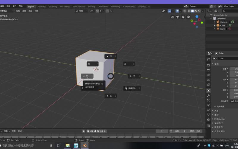Toggle snapping magnet in header

click(98, 11)
